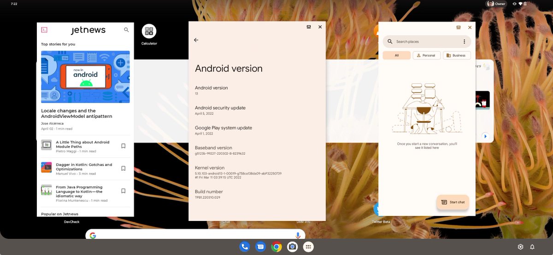Click the DevCheck app label
Screen dimensions: 553x255
(x=71, y=222)
